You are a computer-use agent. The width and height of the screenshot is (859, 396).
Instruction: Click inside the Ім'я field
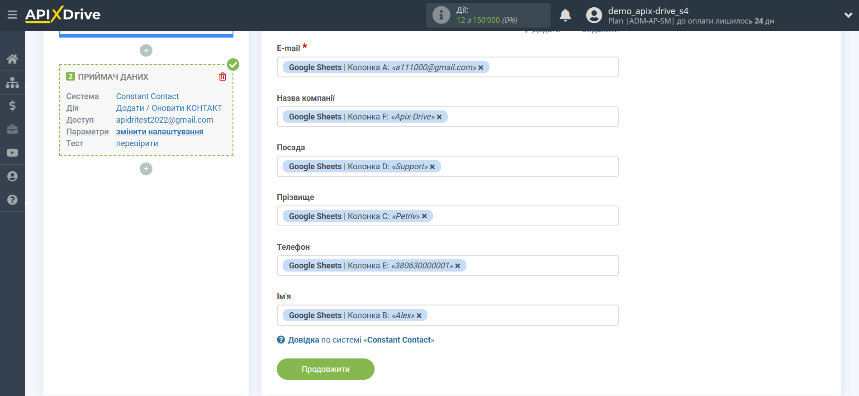[448, 315]
